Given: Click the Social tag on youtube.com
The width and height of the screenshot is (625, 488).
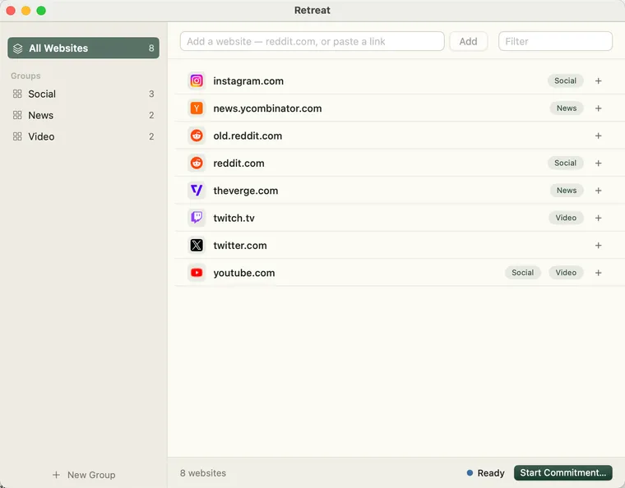Looking at the screenshot, I should pos(522,273).
